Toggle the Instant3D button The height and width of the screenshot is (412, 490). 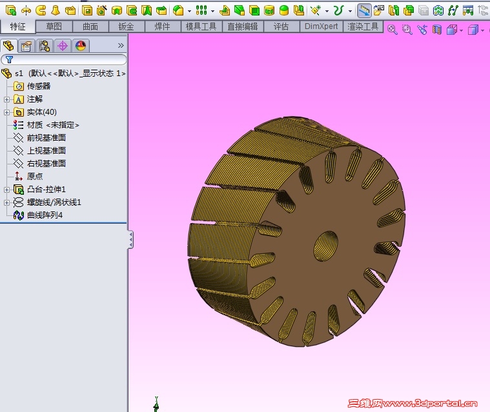coord(364,10)
